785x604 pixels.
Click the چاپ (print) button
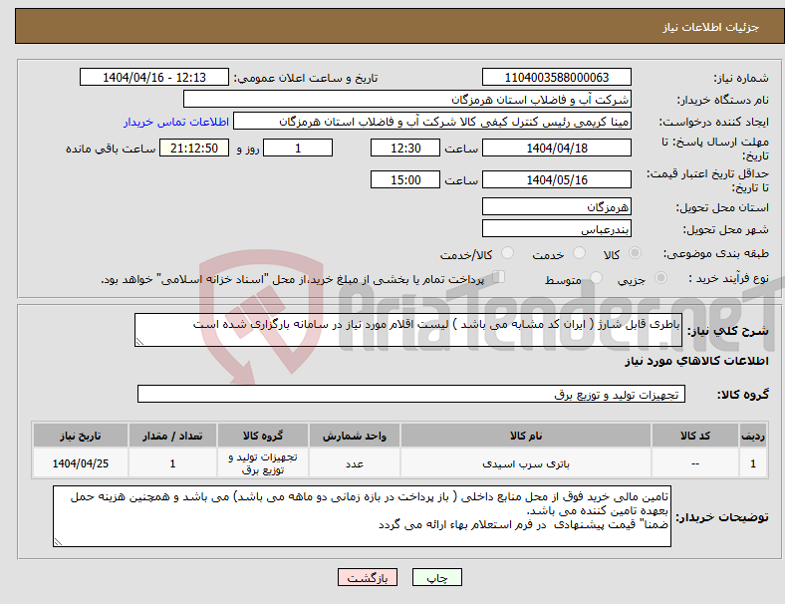pos(436,577)
